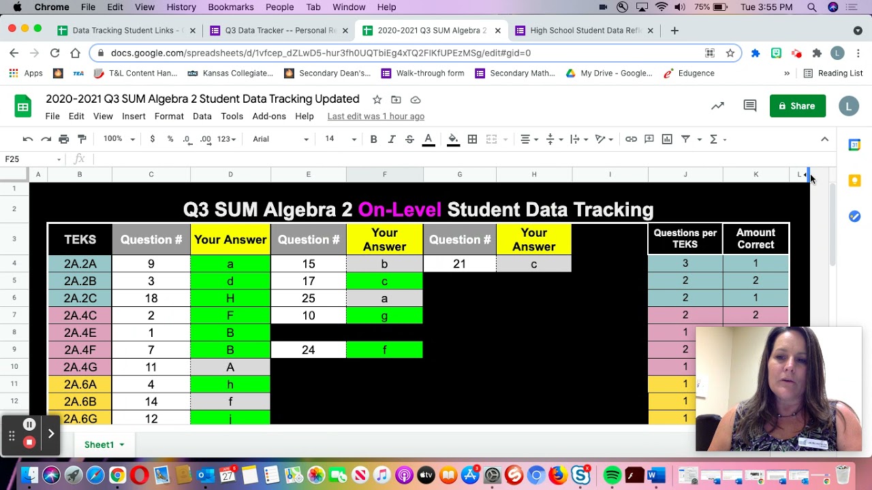Stop the screen recording
The width and height of the screenshot is (872, 490).
29,442
